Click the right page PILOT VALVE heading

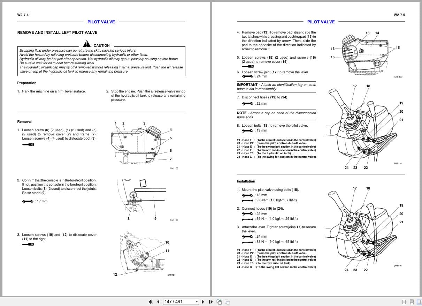[321, 22]
